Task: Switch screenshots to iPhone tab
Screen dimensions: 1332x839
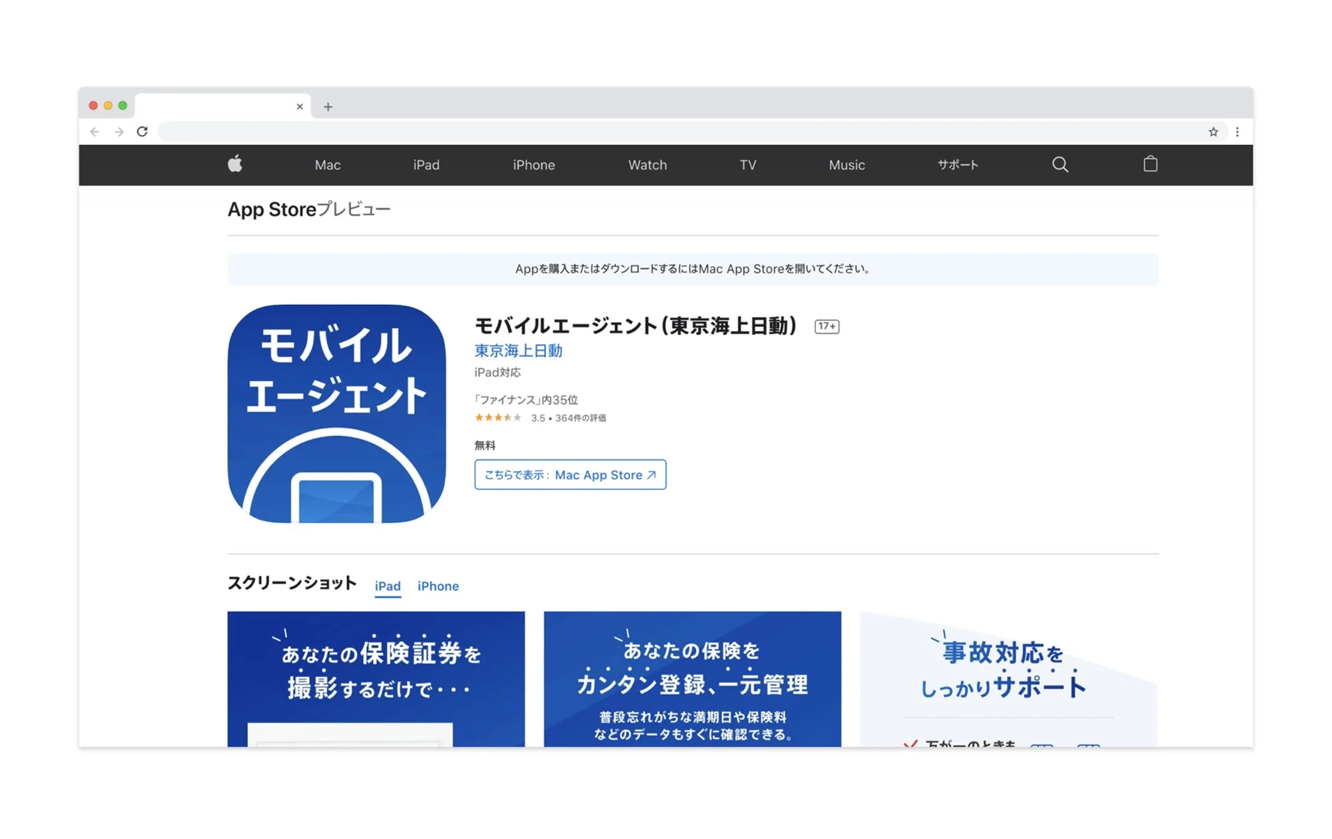Action: pyautogui.click(x=438, y=586)
